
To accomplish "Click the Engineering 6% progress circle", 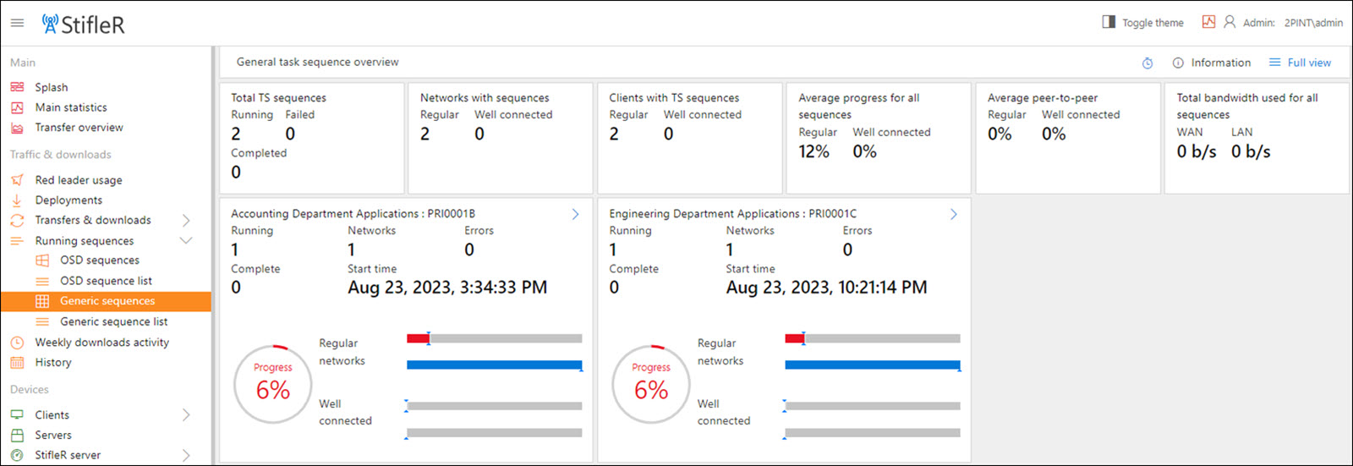I will pos(651,384).
